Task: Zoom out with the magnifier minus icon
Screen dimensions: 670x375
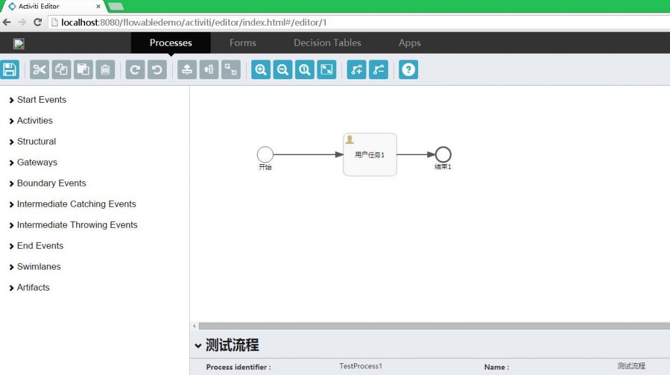Action: [283, 69]
